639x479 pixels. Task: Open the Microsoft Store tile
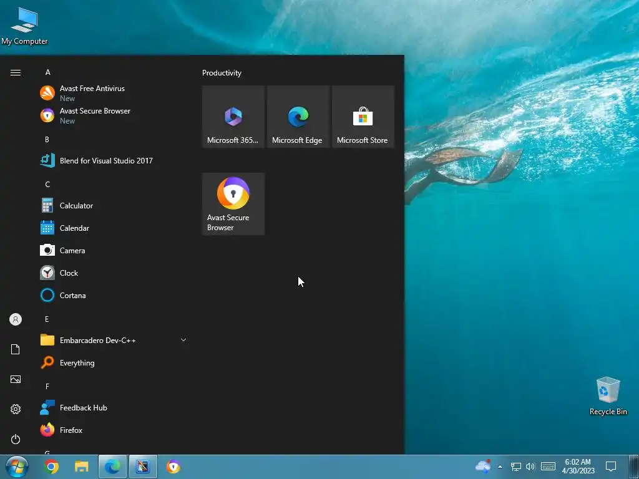pyautogui.click(x=363, y=117)
